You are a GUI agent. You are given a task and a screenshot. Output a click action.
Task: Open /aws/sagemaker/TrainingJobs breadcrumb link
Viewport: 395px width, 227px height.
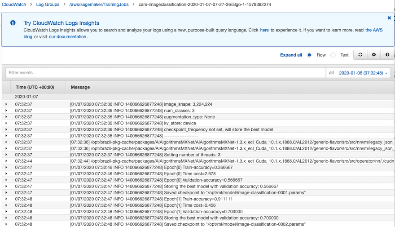coord(99,4)
